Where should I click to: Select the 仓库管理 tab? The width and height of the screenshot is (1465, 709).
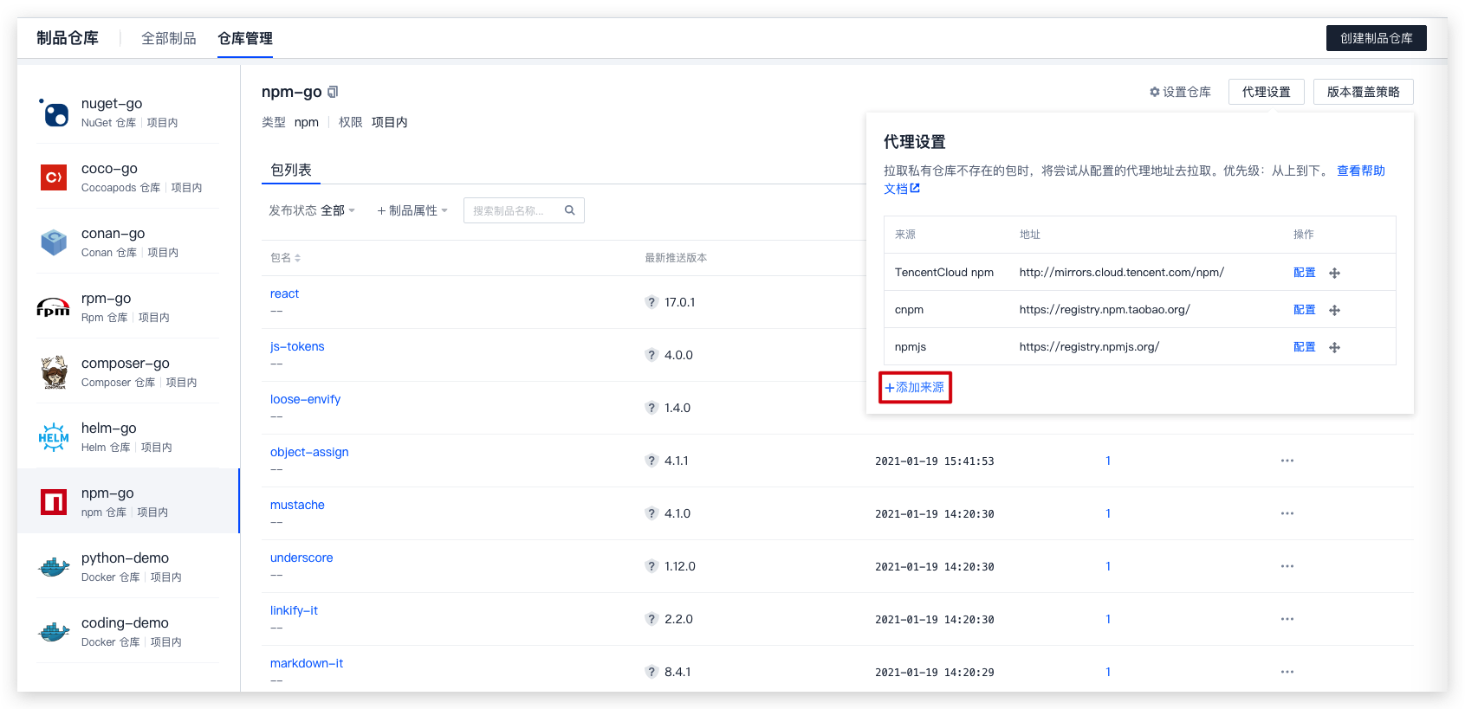pyautogui.click(x=245, y=38)
